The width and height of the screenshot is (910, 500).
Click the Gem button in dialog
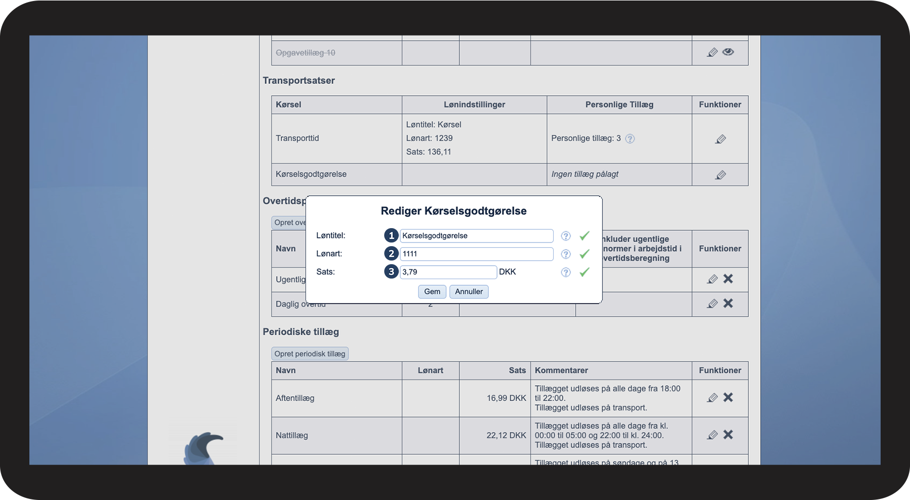pos(432,291)
